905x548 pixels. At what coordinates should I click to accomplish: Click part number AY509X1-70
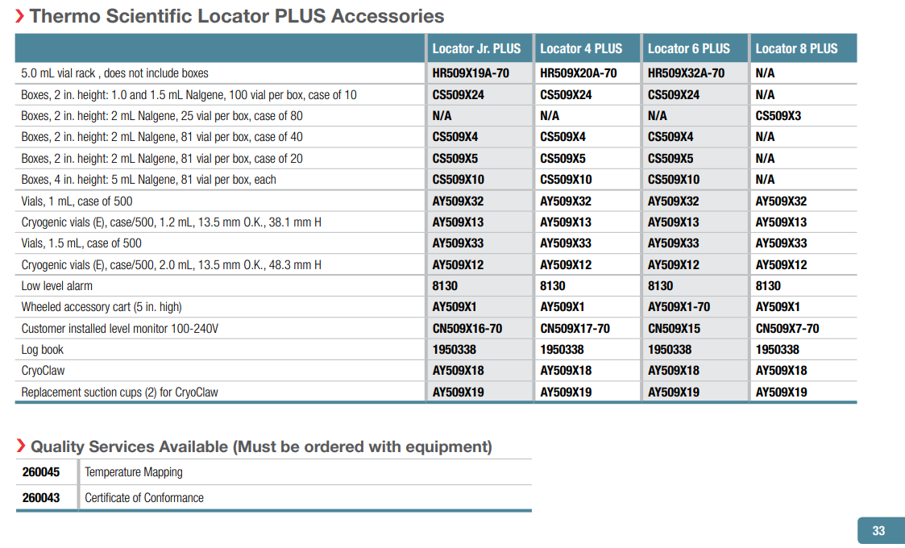679,306
